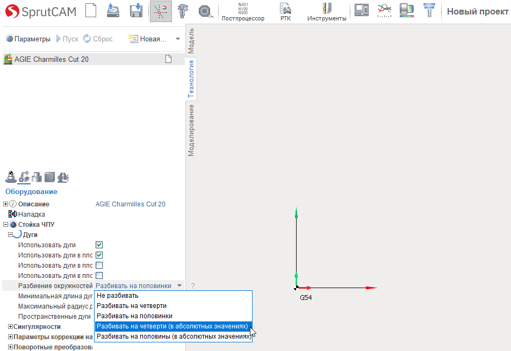Open project with the load-from-disk icon
Screen dimensions: 511x351
point(113,10)
